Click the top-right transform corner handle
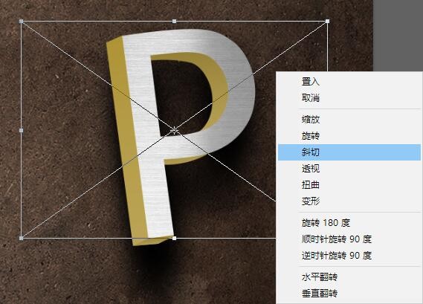Screen dimensions: 423x304 327,21
